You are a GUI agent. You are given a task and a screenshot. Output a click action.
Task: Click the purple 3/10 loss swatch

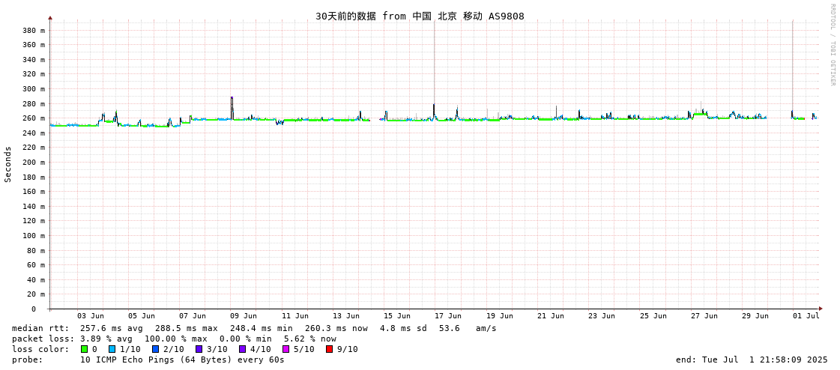[199, 349]
